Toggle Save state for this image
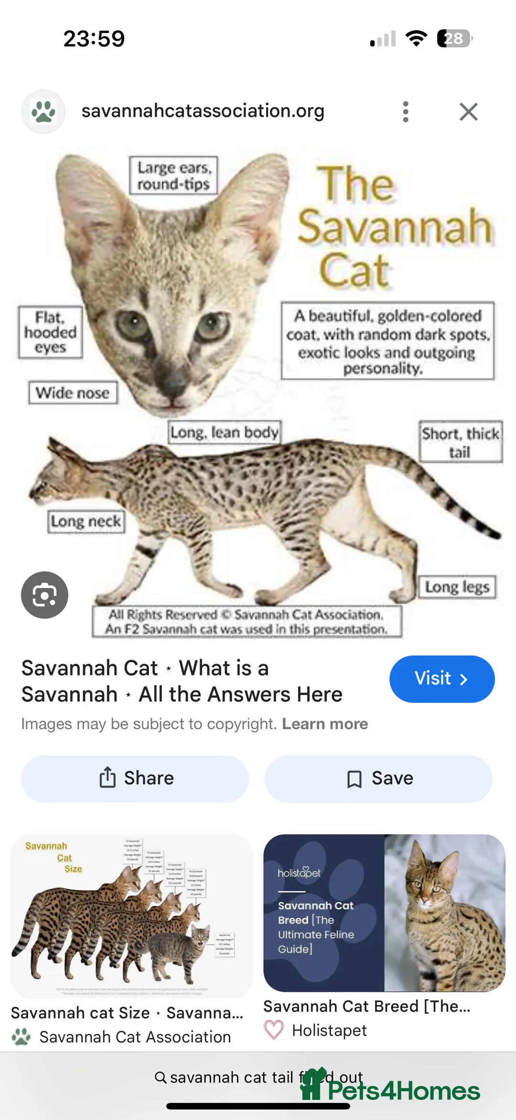Image resolution: width=516 pixels, height=1120 pixels. point(379,778)
